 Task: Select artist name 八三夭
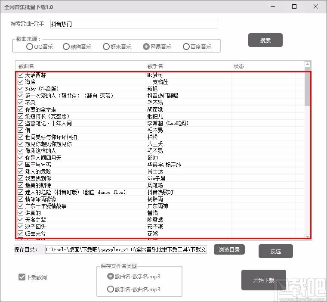coord(155,144)
